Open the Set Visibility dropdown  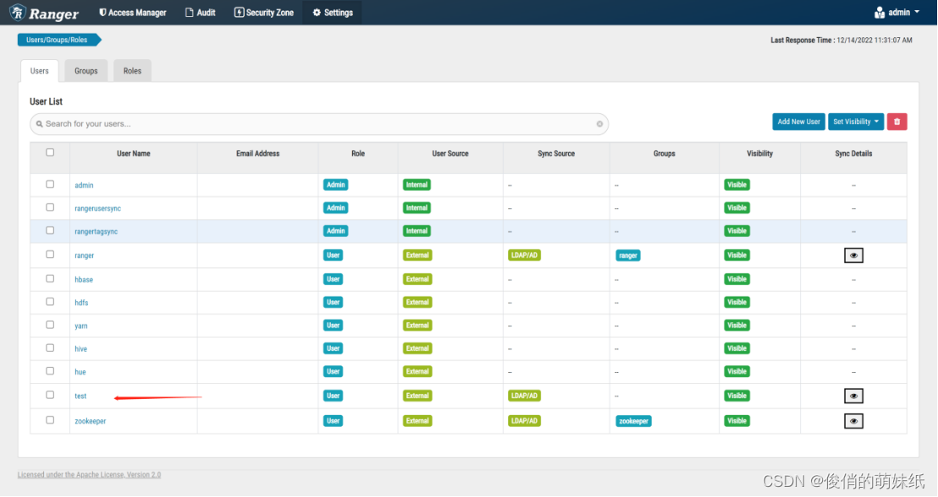click(x=856, y=121)
